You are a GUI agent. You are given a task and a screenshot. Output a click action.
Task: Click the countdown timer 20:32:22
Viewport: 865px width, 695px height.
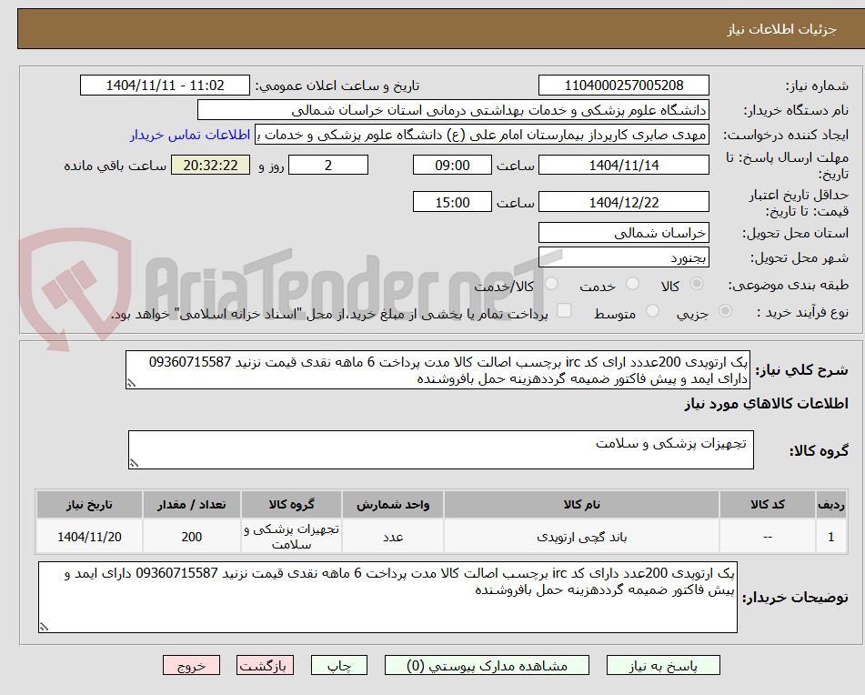coord(210,165)
